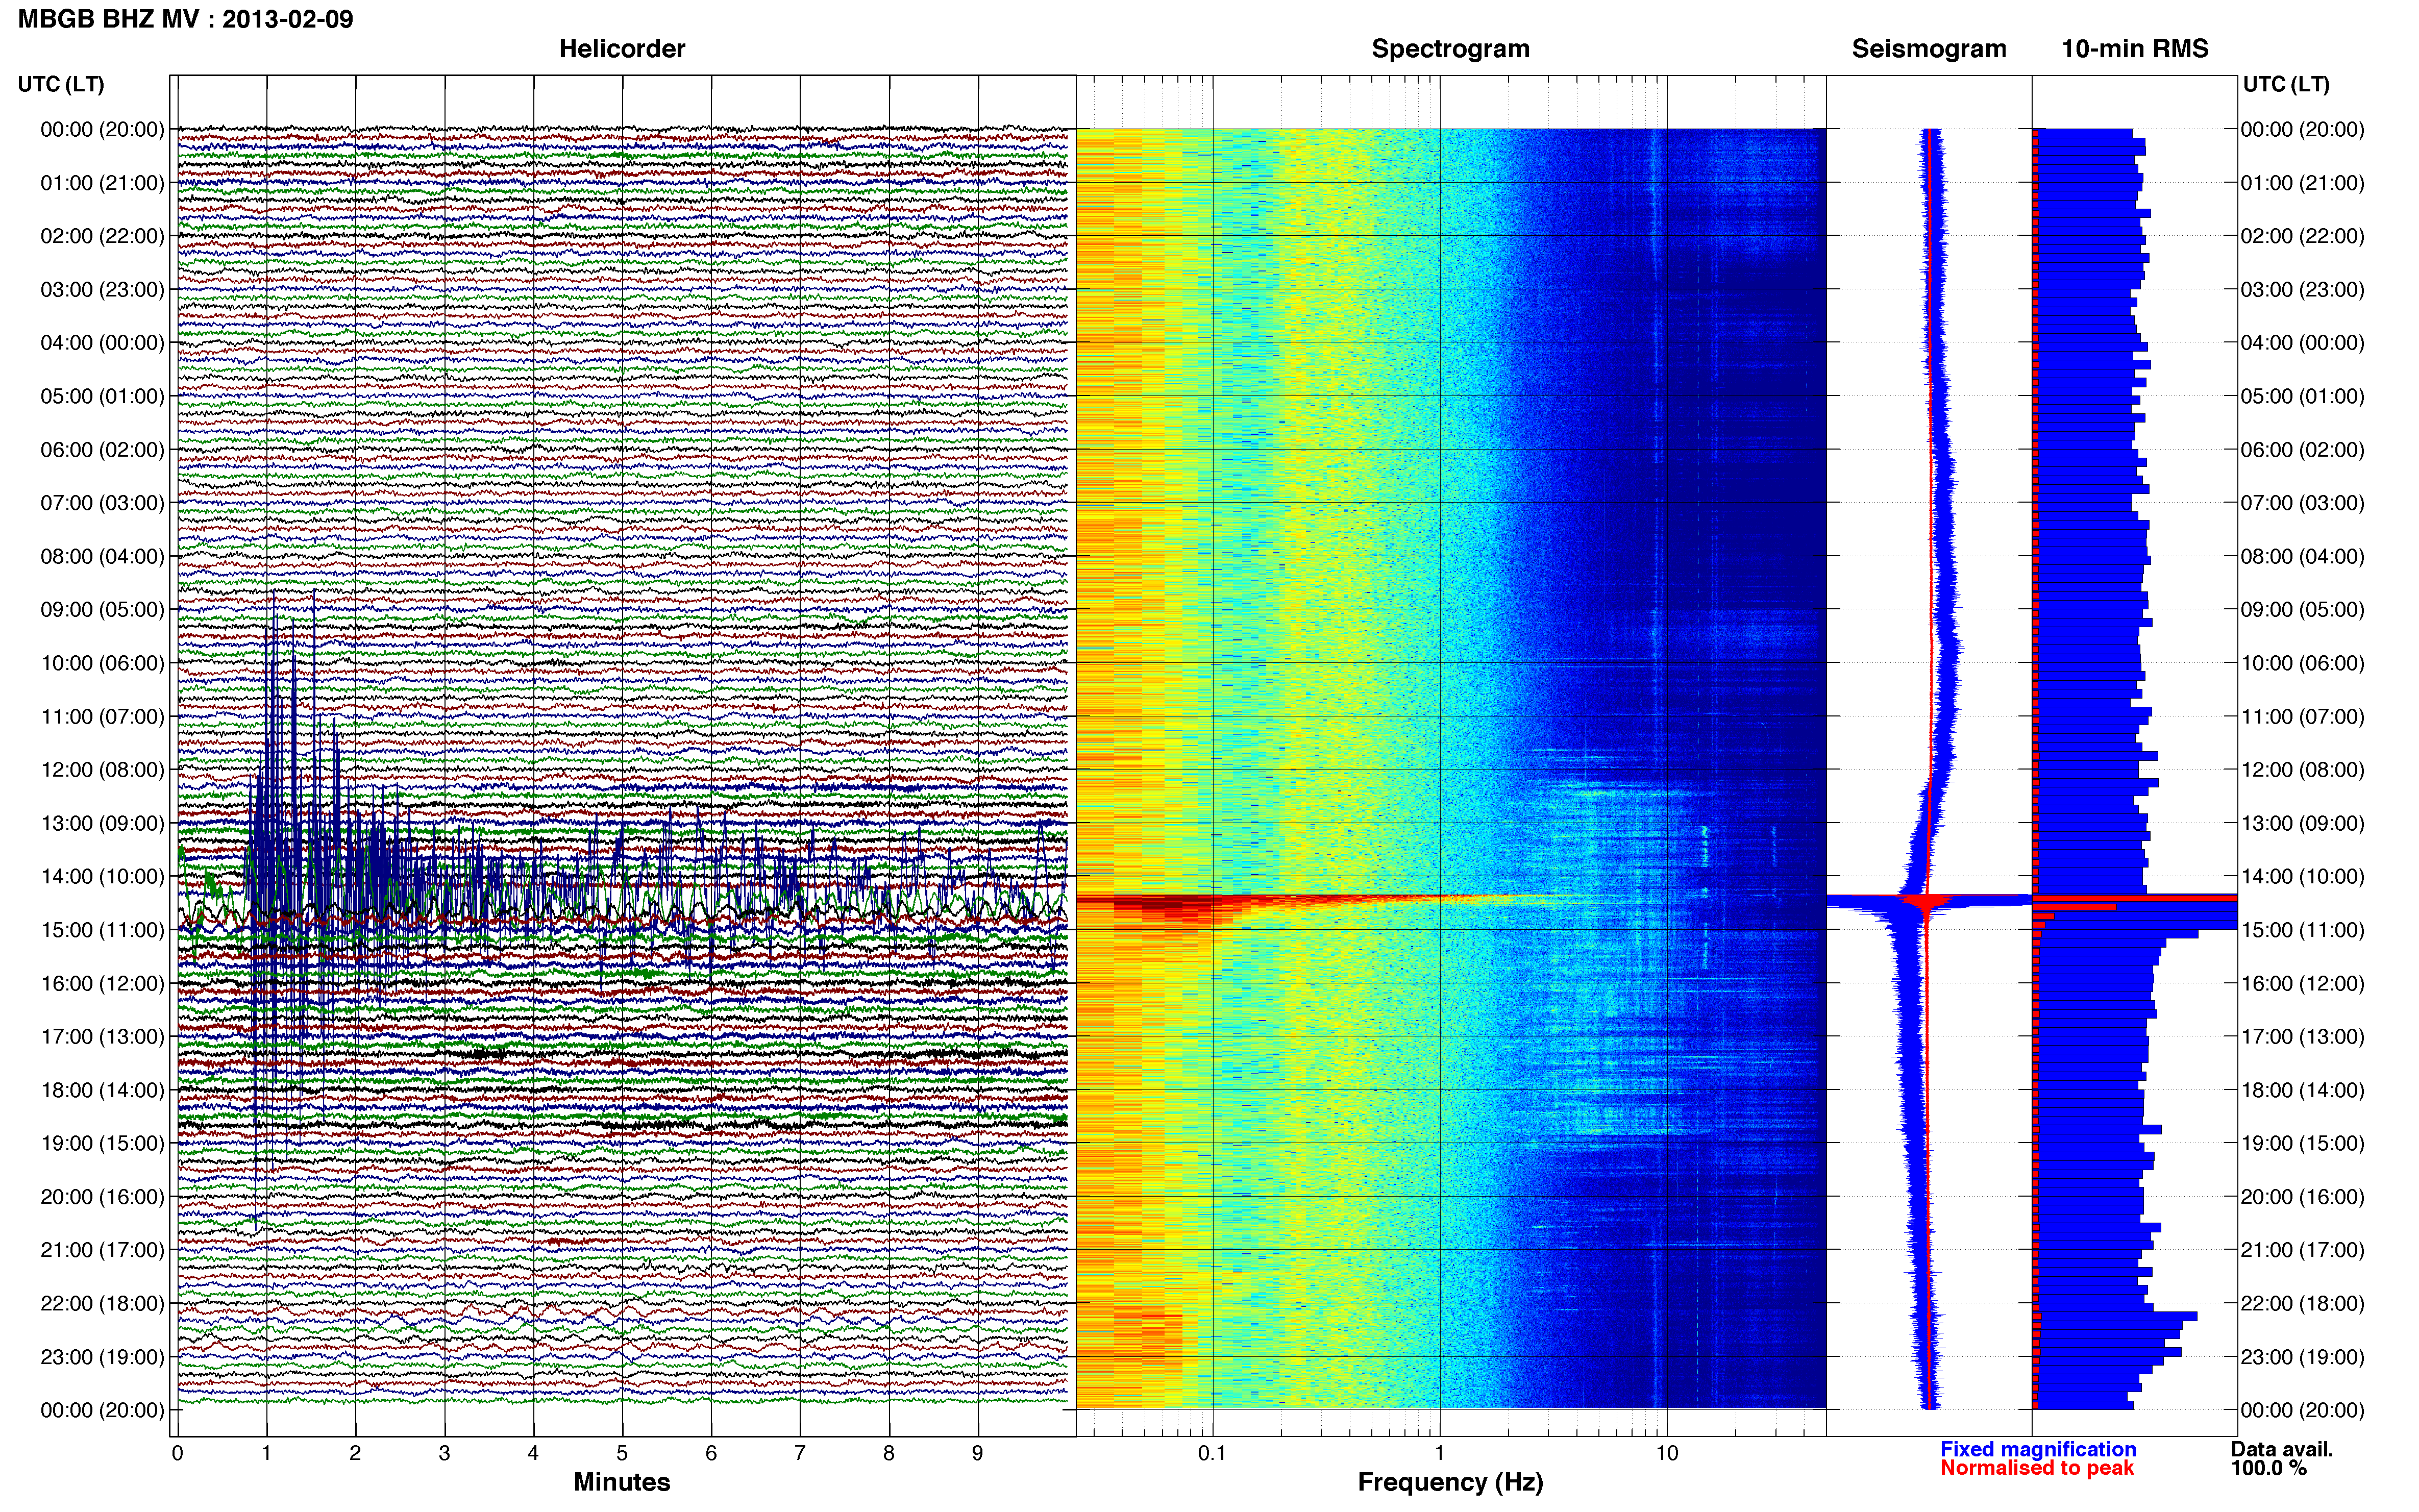Select the '10-min RMS' panel heading
Viewport: 2419px width, 1512px height.
[2135, 49]
